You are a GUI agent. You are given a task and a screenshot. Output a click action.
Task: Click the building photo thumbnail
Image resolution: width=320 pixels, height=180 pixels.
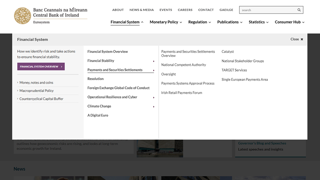(x=160, y=148)
